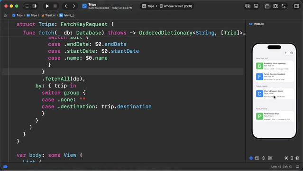Toggle the inspector sidebar button
The image size is (303, 171).
pos(296,6)
